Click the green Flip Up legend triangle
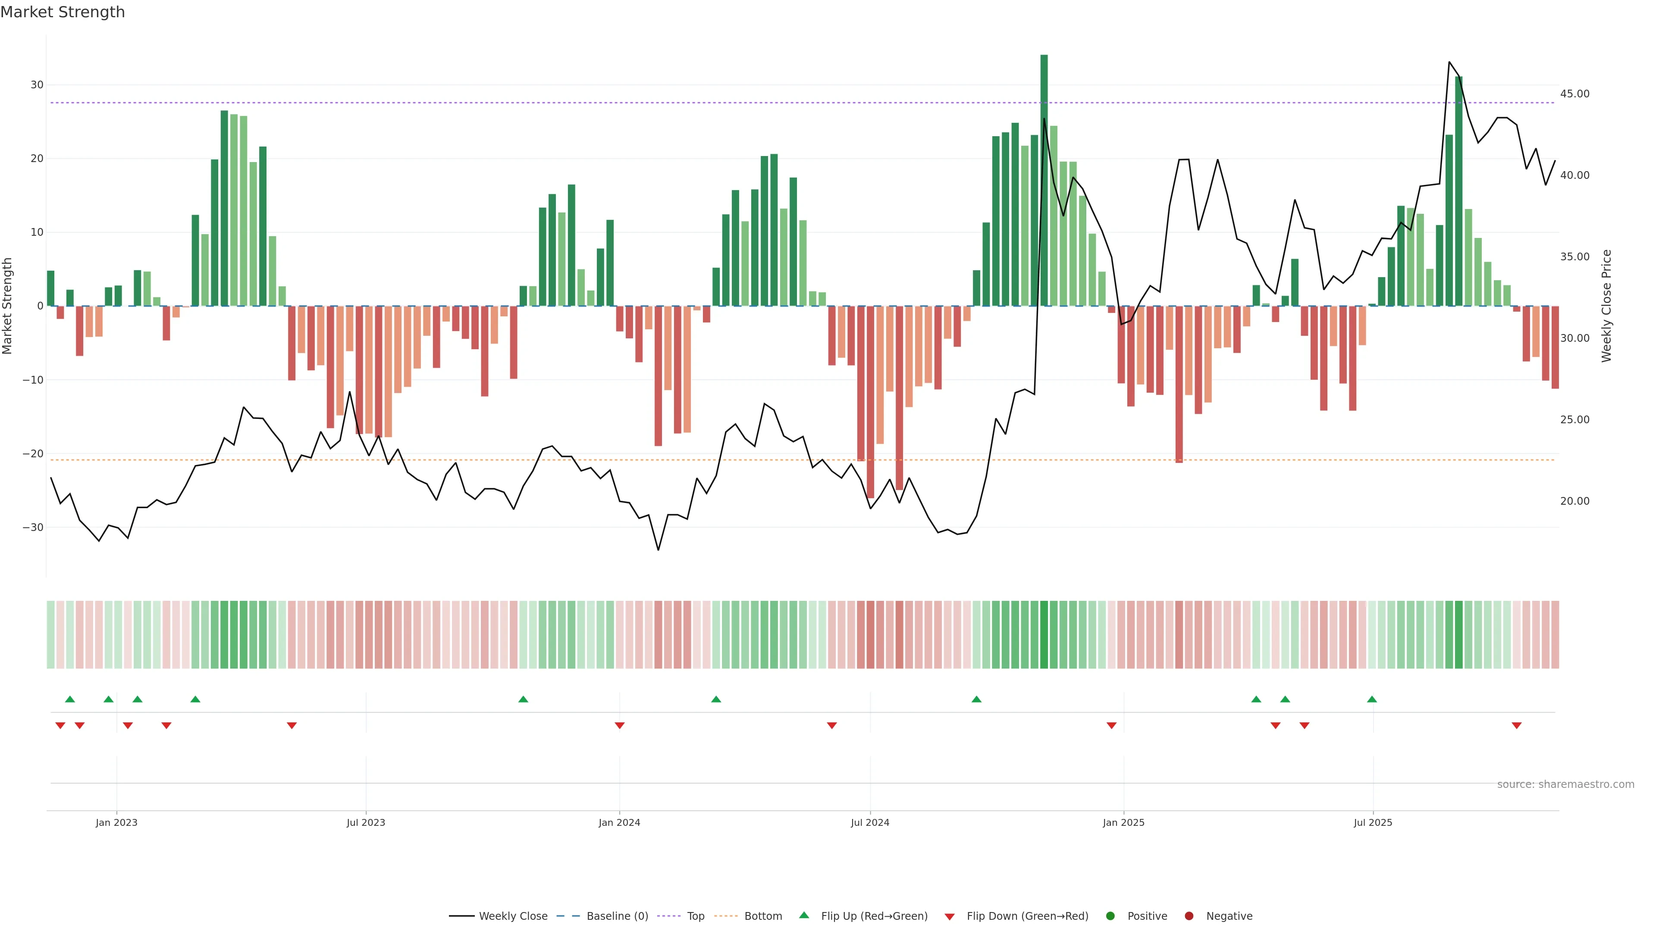Image resolution: width=1656 pixels, height=931 pixels. [803, 915]
